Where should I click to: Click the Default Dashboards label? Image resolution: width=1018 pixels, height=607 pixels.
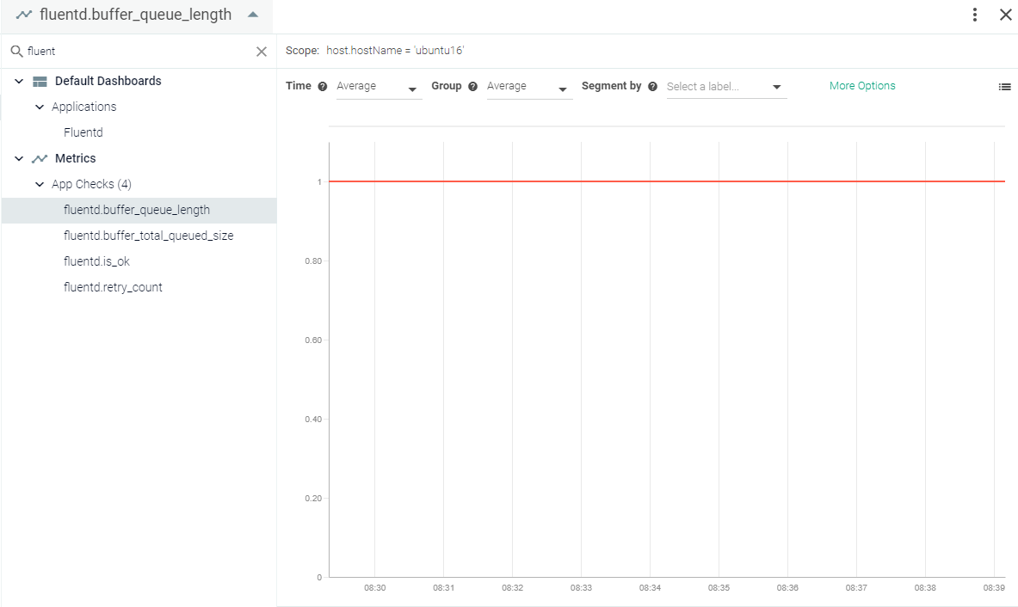108,81
